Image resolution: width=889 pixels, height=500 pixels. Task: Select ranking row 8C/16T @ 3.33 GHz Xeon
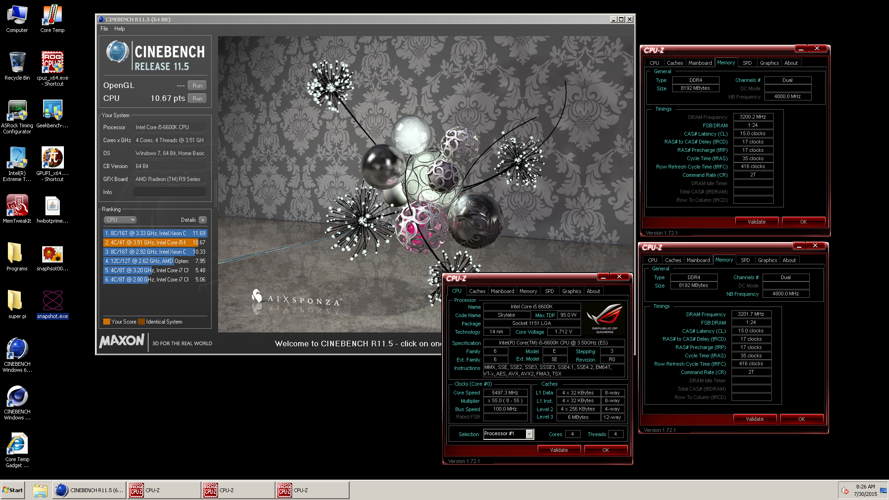click(155, 233)
